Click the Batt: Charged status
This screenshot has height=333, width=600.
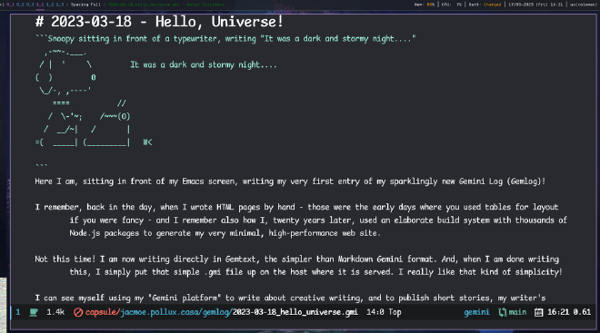(485, 5)
